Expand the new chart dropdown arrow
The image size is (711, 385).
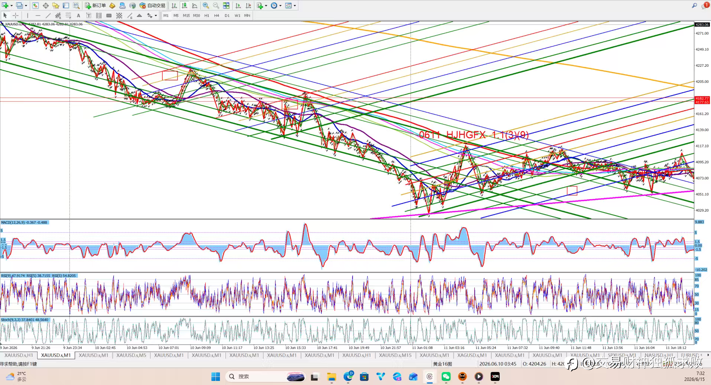(12, 6)
